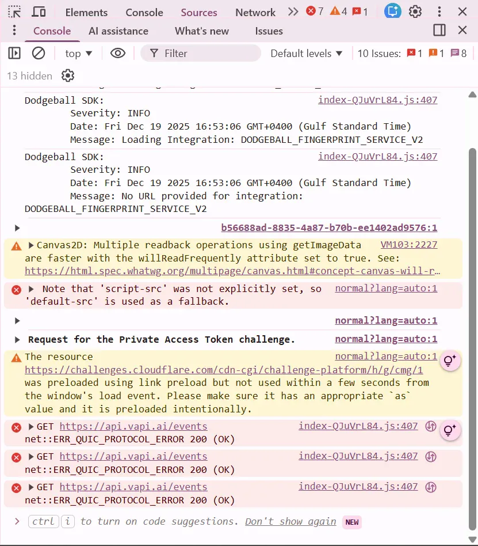Open the AI assistance tab
The height and width of the screenshot is (546, 478).
click(118, 31)
